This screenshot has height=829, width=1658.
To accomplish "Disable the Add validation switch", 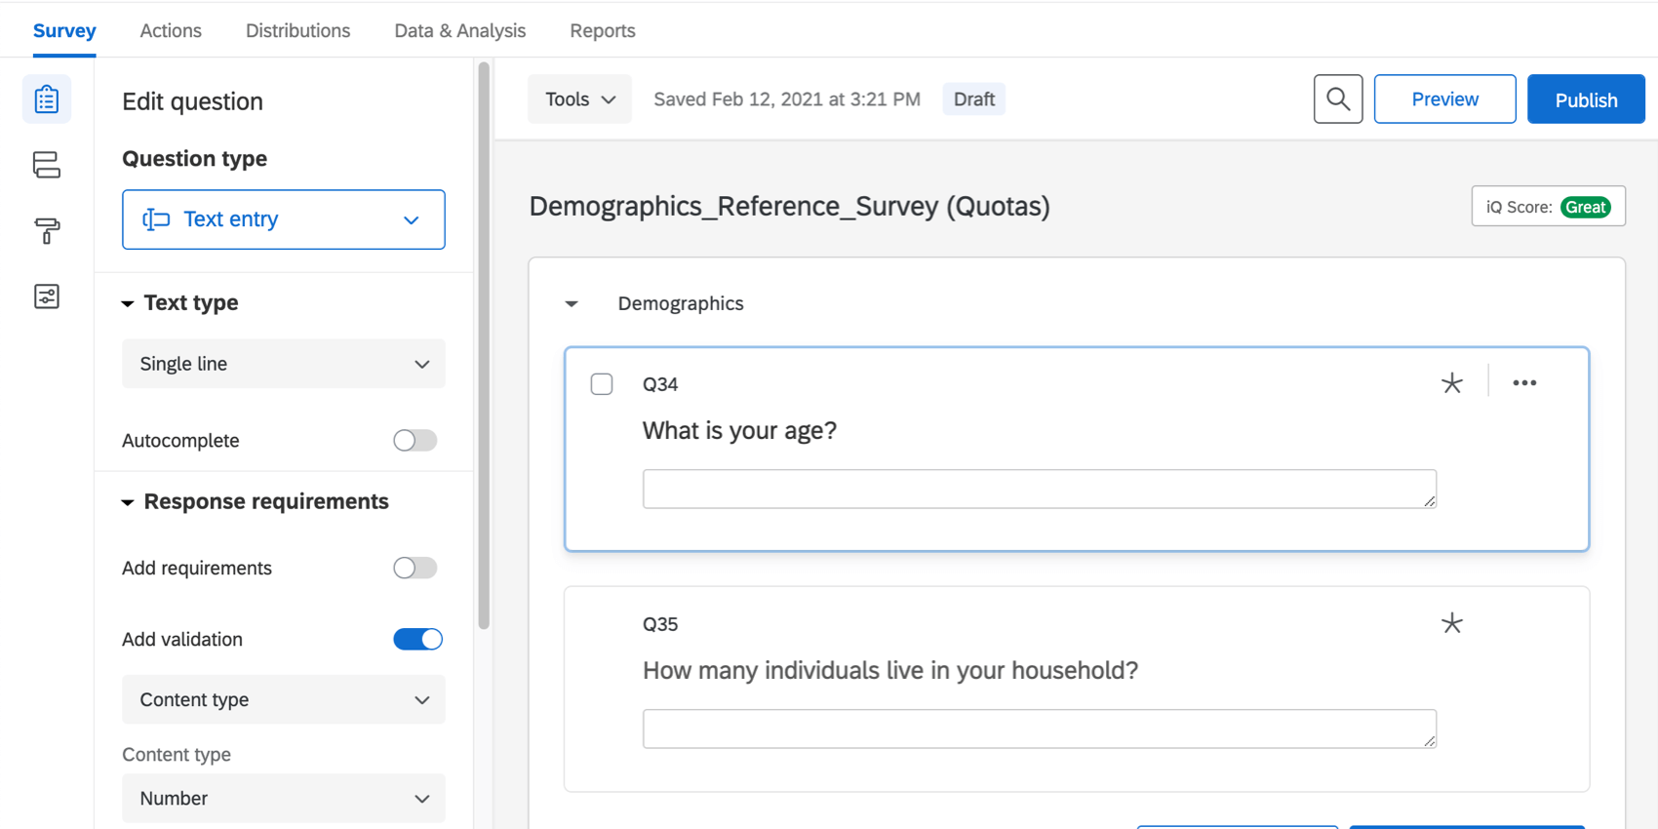I will [x=417, y=639].
